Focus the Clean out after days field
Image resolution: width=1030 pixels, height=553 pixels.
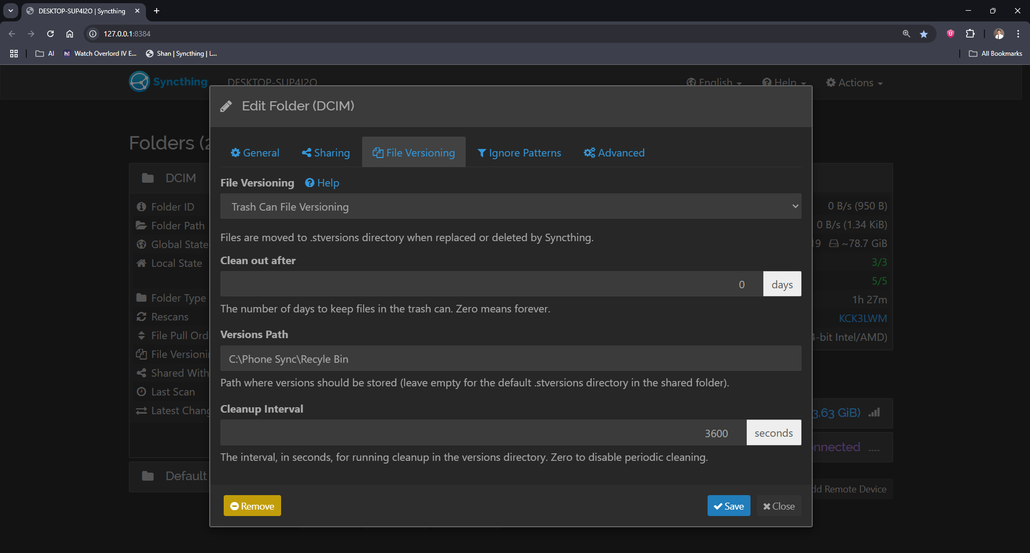(x=491, y=284)
